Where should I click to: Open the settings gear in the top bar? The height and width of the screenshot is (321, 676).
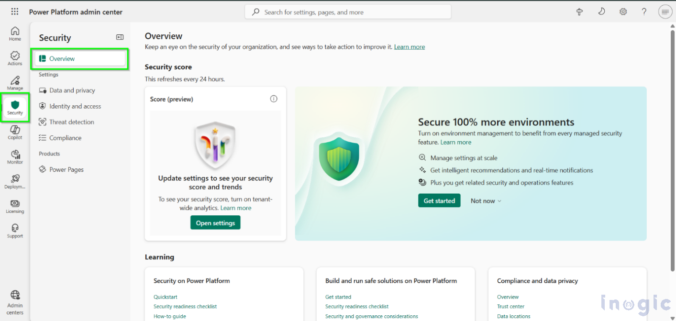(x=623, y=11)
